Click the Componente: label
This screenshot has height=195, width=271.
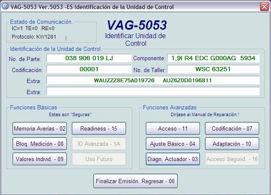click(x=149, y=58)
